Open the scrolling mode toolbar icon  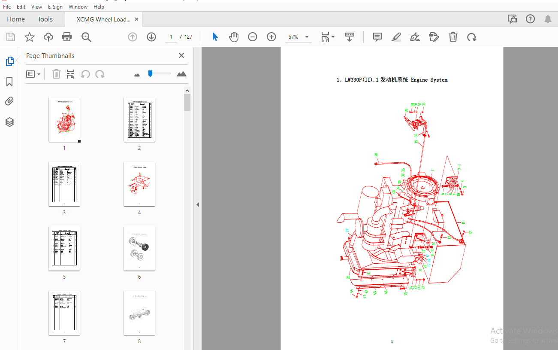pyautogui.click(x=350, y=37)
